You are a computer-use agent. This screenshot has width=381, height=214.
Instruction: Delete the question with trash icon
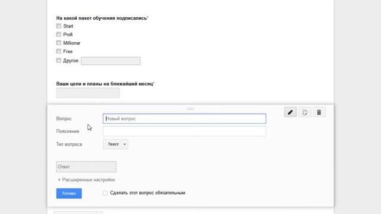pos(319,112)
